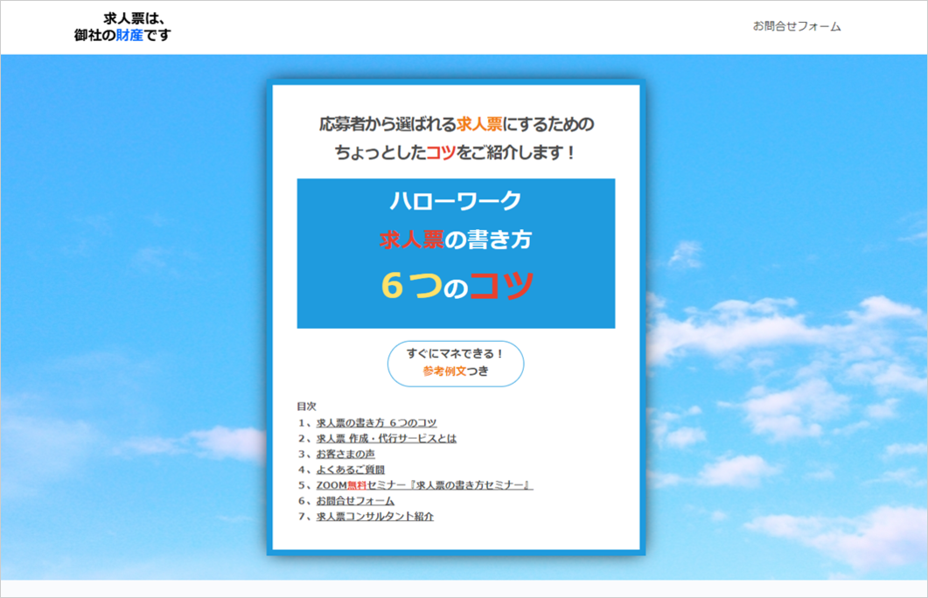Jump to the お客さまの声 section
Viewport: 928px width, 598px height.
345,454
